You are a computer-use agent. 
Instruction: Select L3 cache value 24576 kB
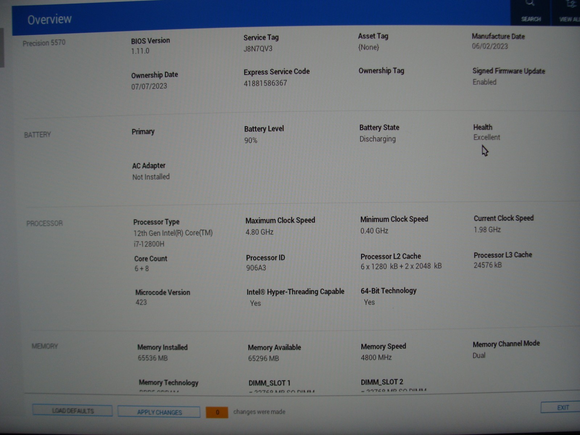coord(488,265)
